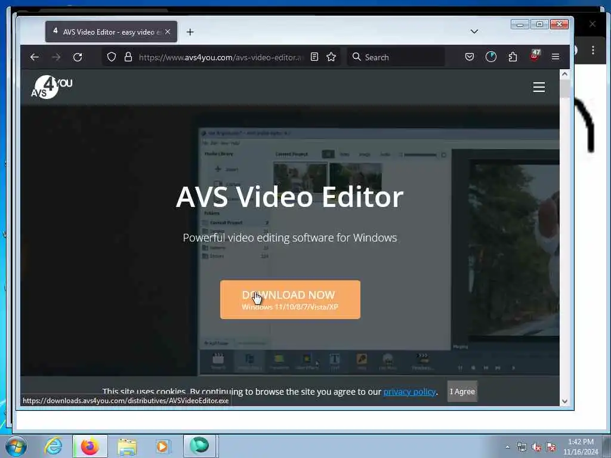
Task: Close the AVS Video Editor tab
Action: (x=168, y=32)
